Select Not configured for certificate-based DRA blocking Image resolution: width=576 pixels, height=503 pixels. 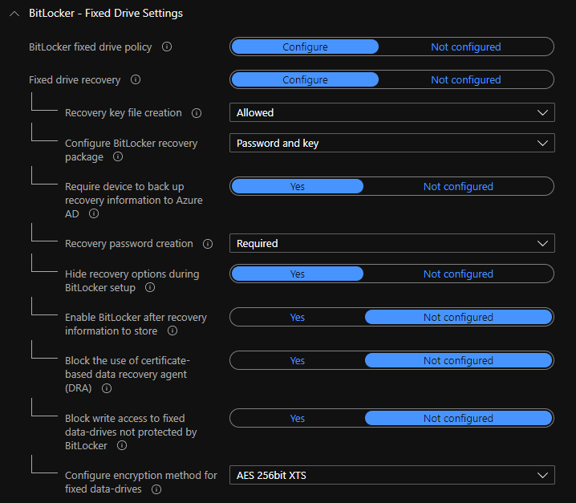(458, 360)
